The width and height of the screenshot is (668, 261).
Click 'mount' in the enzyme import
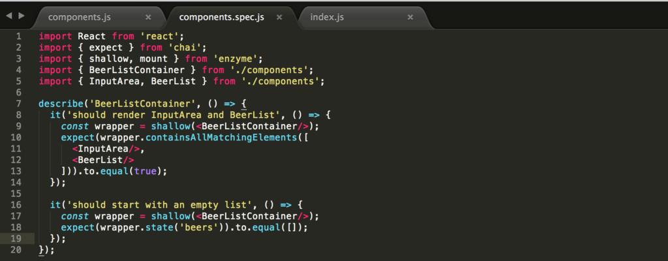point(154,59)
